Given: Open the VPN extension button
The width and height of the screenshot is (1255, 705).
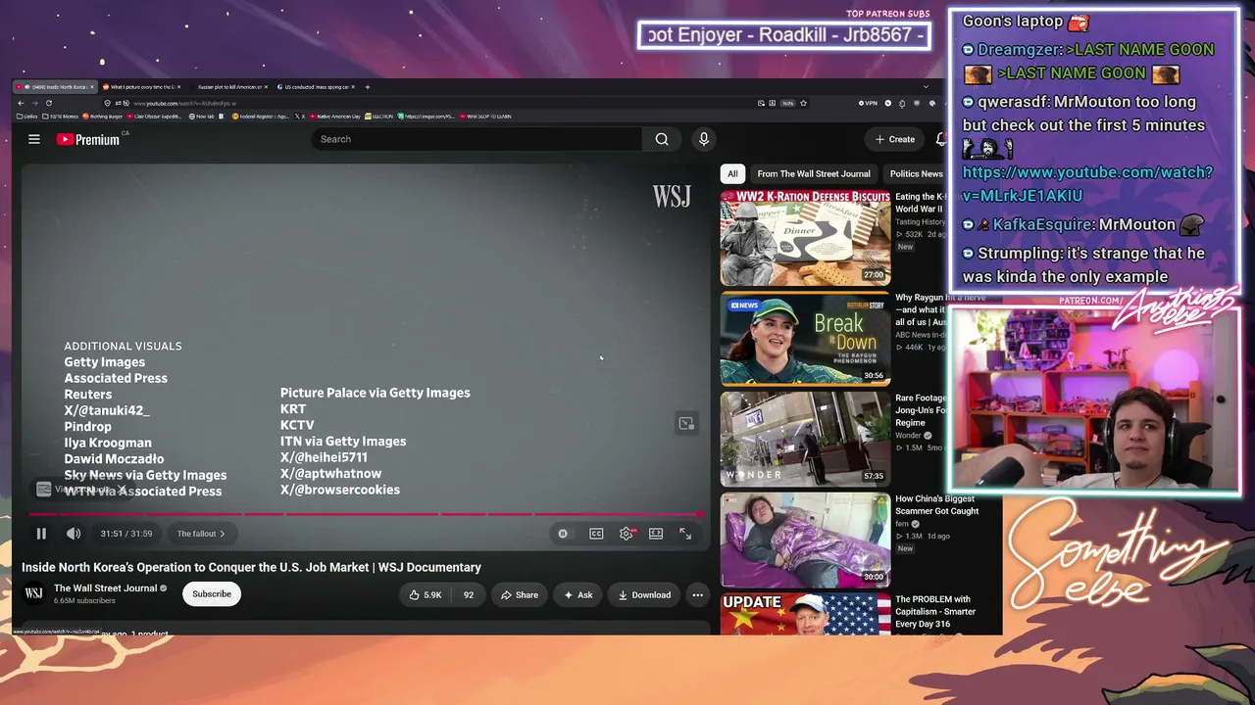Looking at the screenshot, I should coord(869,103).
